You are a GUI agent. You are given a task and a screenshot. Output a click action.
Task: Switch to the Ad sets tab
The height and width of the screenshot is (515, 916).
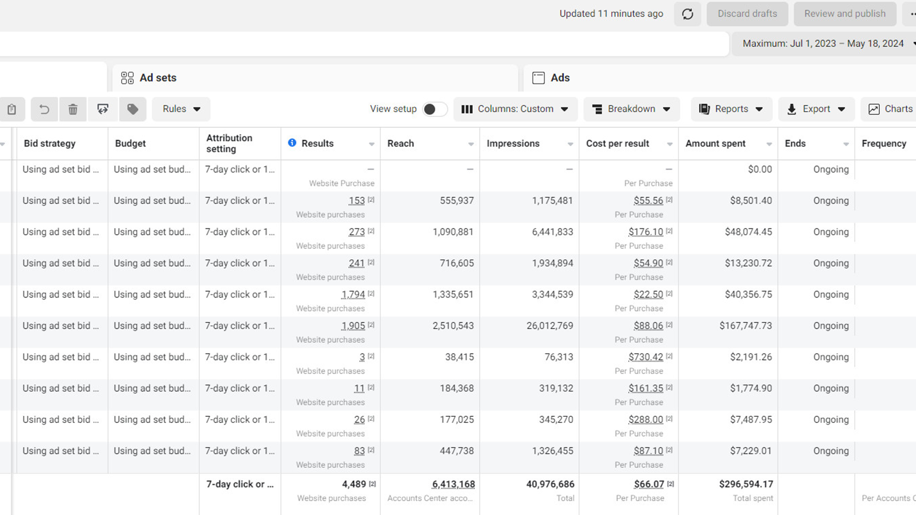pos(157,78)
